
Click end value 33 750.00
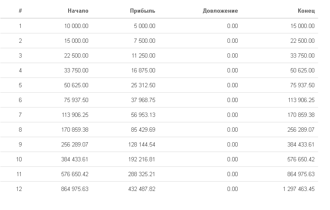(x=302, y=55)
